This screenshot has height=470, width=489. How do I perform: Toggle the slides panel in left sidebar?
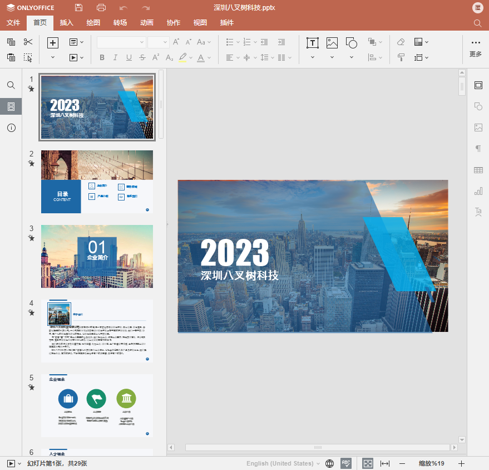(x=11, y=106)
